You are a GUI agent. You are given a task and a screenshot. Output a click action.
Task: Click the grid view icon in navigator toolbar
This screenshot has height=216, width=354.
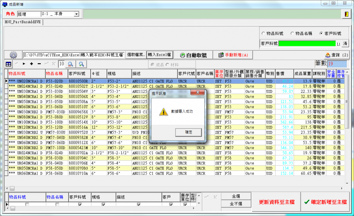click(x=8, y=64)
